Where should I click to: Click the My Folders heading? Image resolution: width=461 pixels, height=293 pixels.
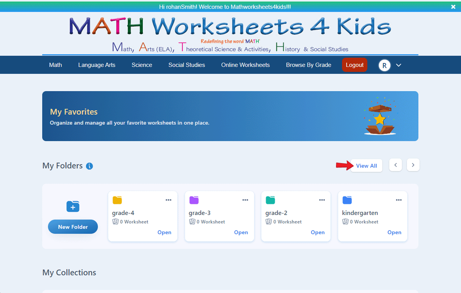point(62,166)
